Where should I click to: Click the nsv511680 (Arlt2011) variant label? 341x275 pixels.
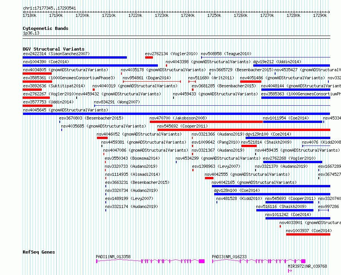(x=211, y=78)
